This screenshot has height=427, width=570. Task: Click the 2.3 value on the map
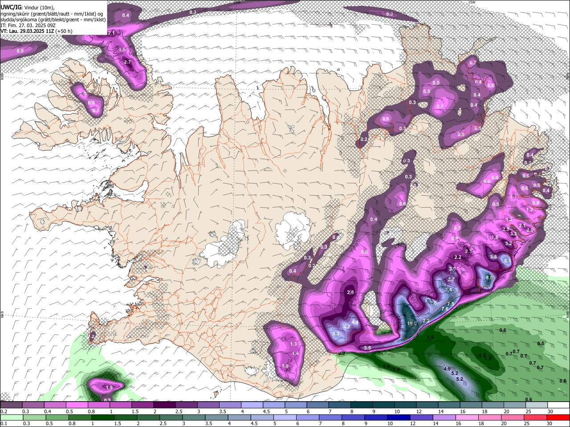[468, 251]
